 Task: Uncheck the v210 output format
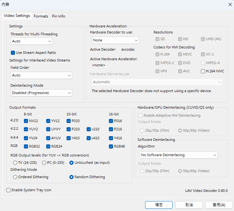(89, 129)
